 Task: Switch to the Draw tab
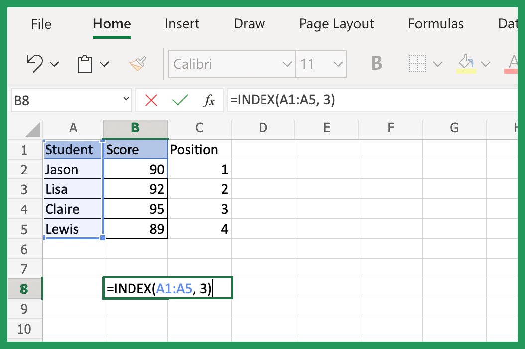[x=249, y=24]
